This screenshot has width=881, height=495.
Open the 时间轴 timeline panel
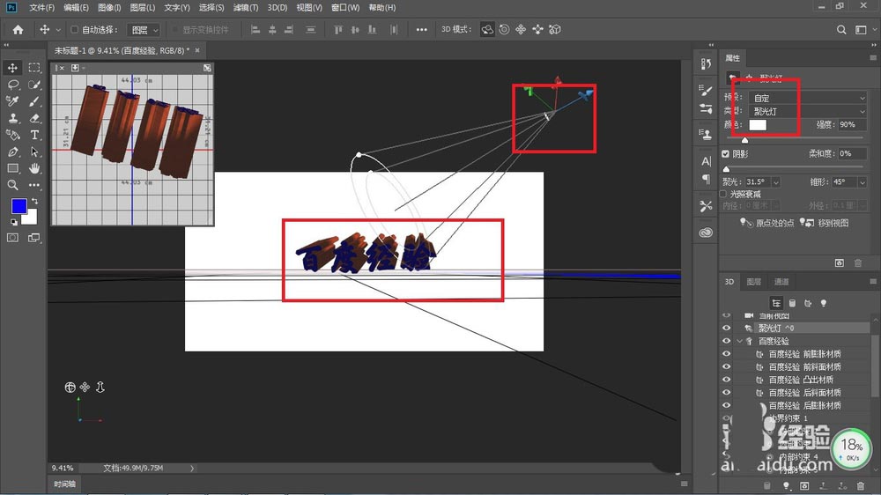click(64, 484)
